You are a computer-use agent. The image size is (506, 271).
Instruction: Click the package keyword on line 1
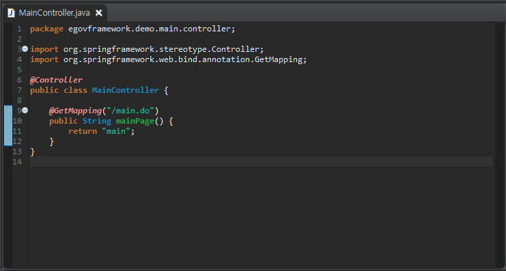[47, 29]
